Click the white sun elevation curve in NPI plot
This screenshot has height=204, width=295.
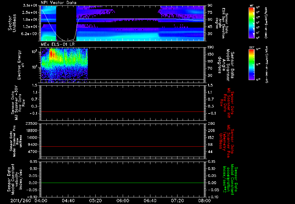pyautogui.click(x=122, y=19)
